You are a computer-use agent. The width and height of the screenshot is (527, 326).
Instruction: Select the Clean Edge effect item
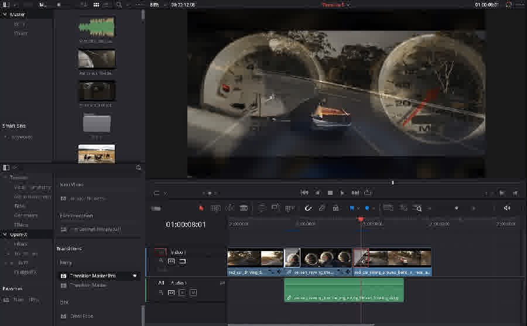click(81, 316)
